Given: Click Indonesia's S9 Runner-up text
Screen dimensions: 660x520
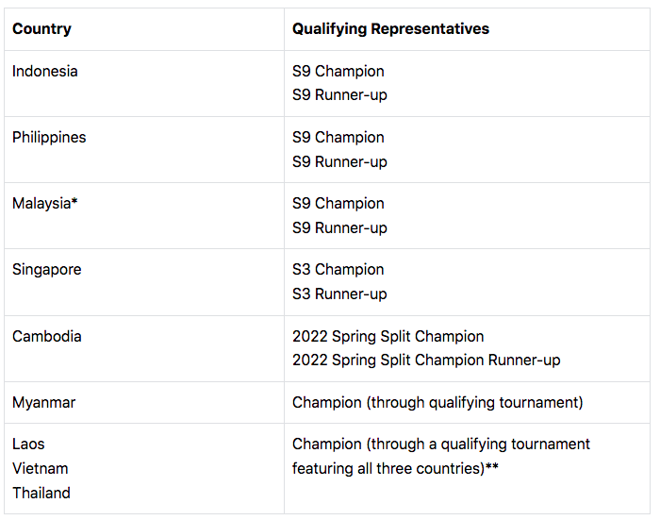Looking at the screenshot, I should click(339, 95).
